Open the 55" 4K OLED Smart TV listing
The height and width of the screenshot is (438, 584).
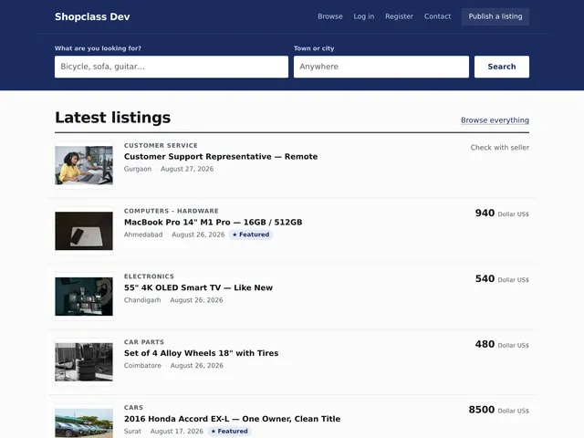(199, 287)
